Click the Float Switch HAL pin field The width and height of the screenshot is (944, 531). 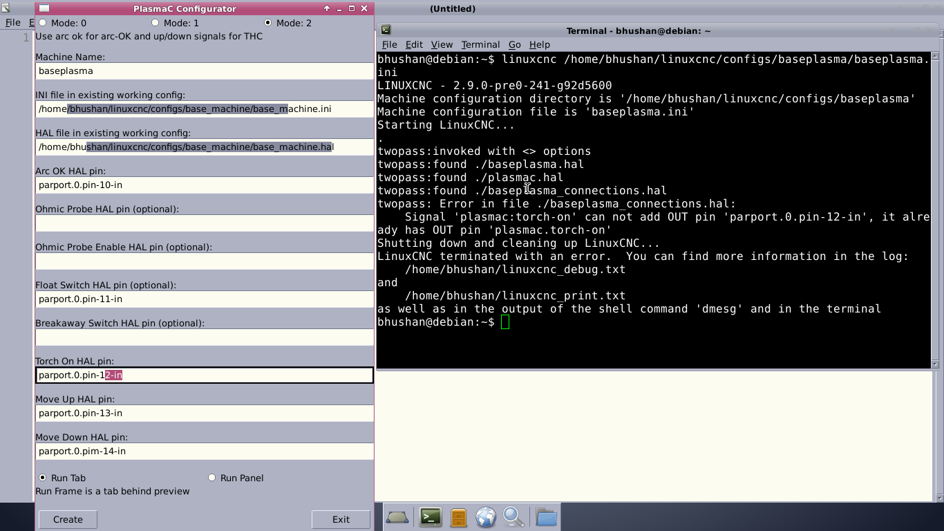[x=205, y=299]
